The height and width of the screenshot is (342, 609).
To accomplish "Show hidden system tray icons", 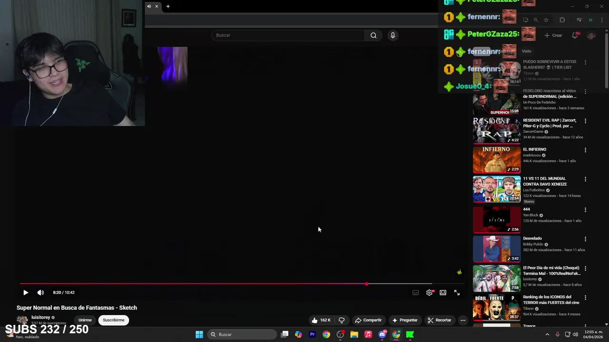I will coord(547,334).
